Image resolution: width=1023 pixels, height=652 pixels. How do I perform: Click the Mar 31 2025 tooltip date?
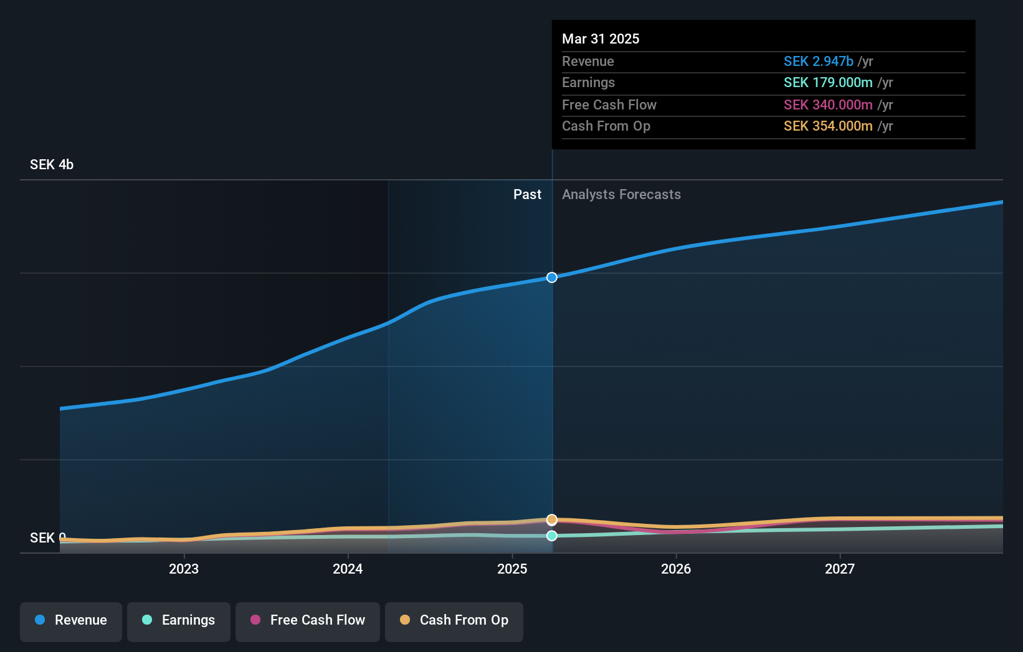pyautogui.click(x=601, y=39)
